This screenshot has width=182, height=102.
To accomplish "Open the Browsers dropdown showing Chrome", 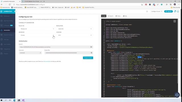I will (x=37, y=35).
